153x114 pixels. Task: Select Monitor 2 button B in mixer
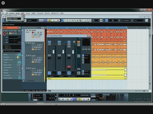(83, 73)
